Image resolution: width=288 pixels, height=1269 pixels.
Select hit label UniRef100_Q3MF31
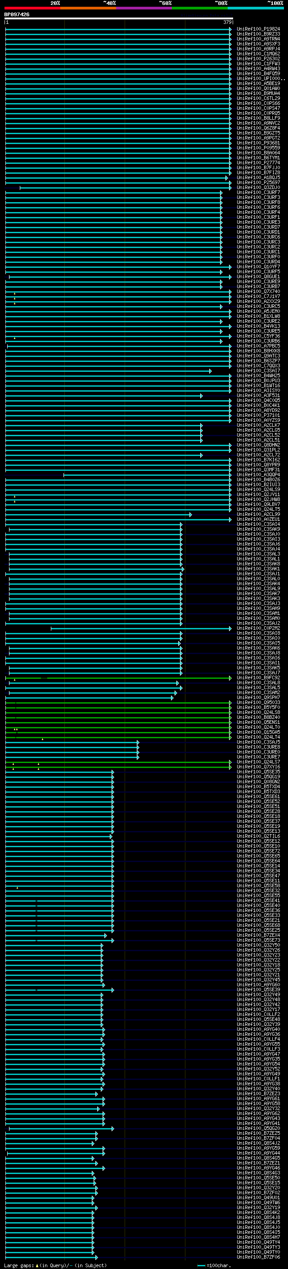(258, 470)
